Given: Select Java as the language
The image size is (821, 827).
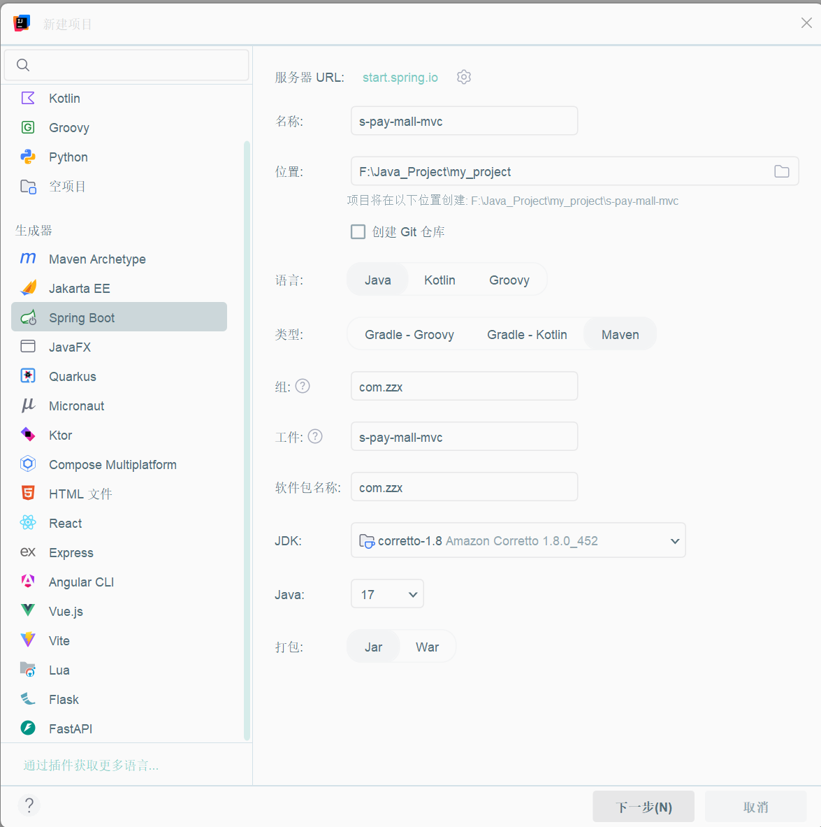Looking at the screenshot, I should [377, 280].
